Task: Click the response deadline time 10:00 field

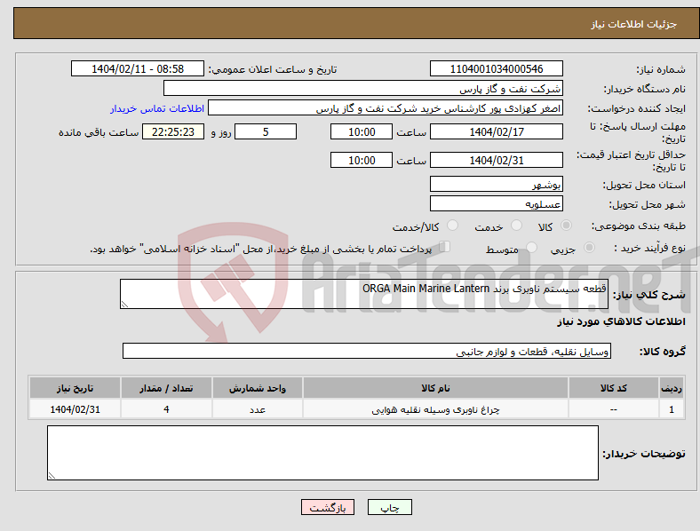Action: (362, 131)
